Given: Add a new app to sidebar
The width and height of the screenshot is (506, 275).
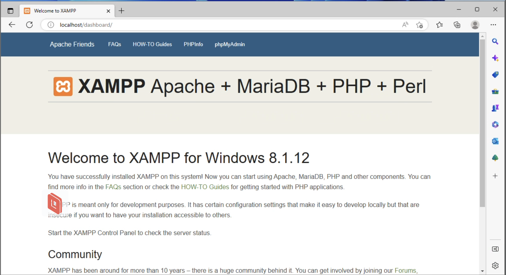Looking at the screenshot, I should (495, 176).
